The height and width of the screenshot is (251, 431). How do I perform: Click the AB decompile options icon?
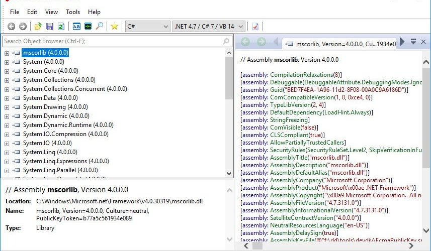76,26
